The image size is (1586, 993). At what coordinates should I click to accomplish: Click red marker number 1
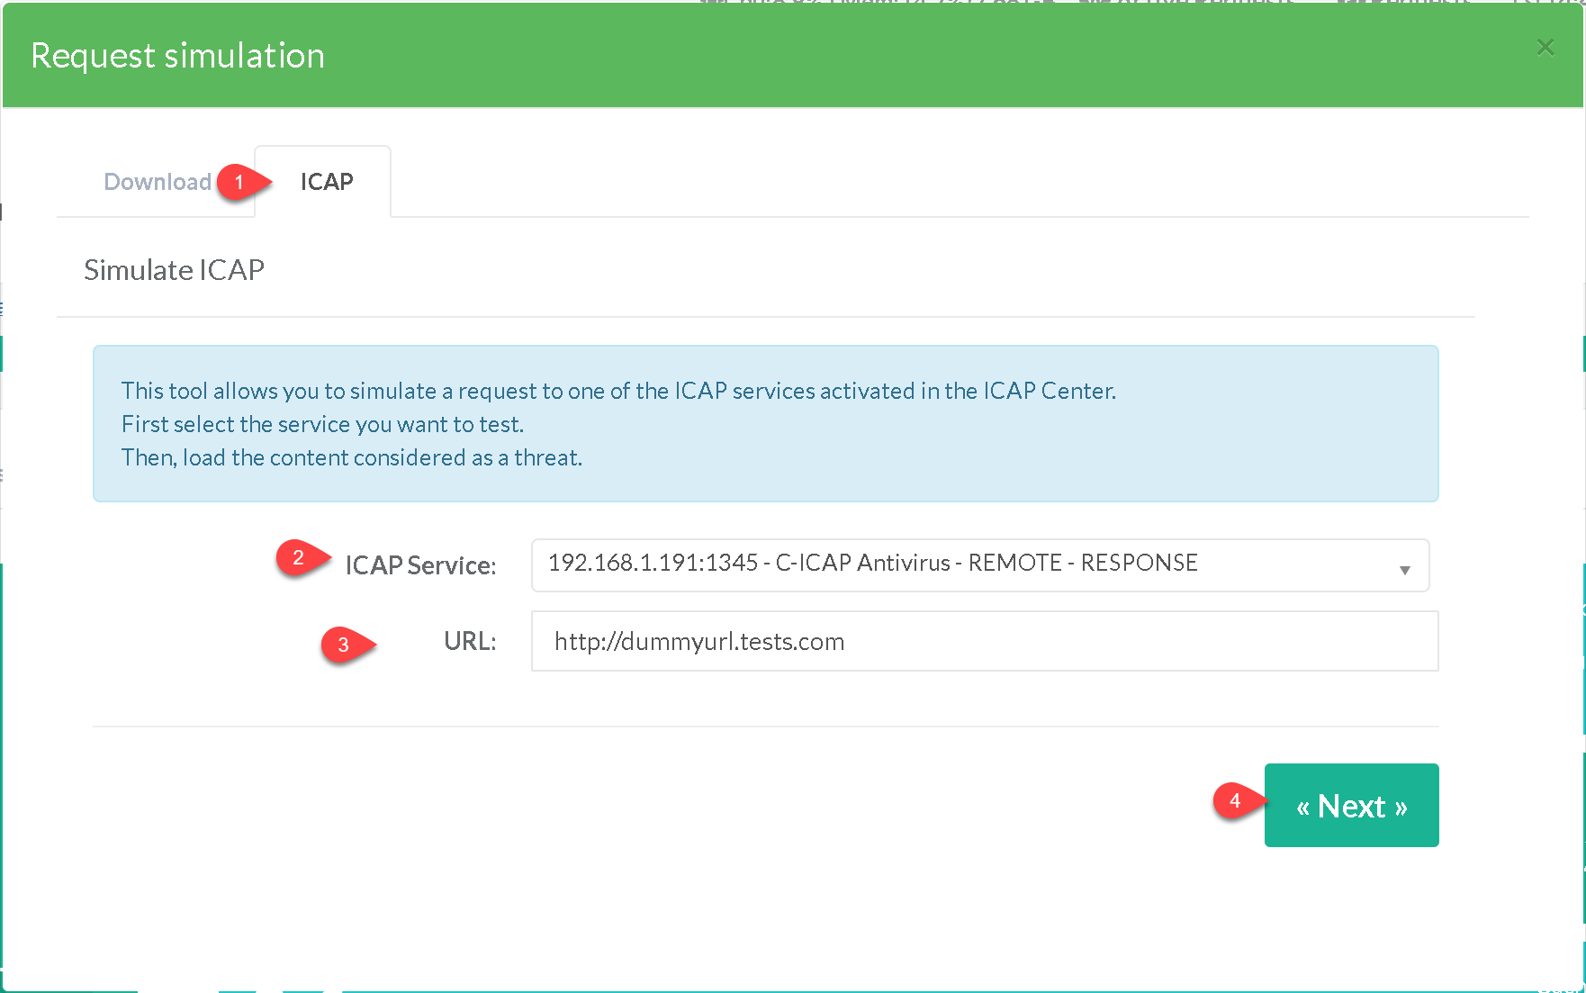click(239, 182)
